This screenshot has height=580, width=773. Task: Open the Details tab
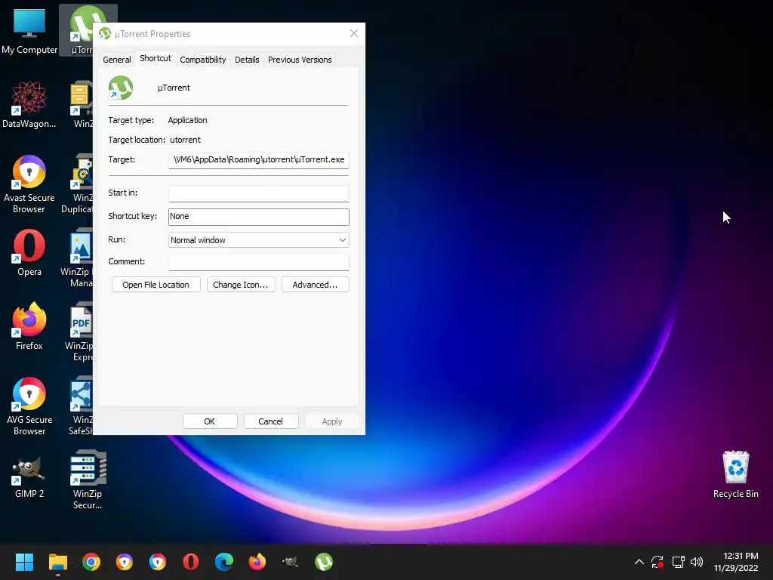coord(247,60)
